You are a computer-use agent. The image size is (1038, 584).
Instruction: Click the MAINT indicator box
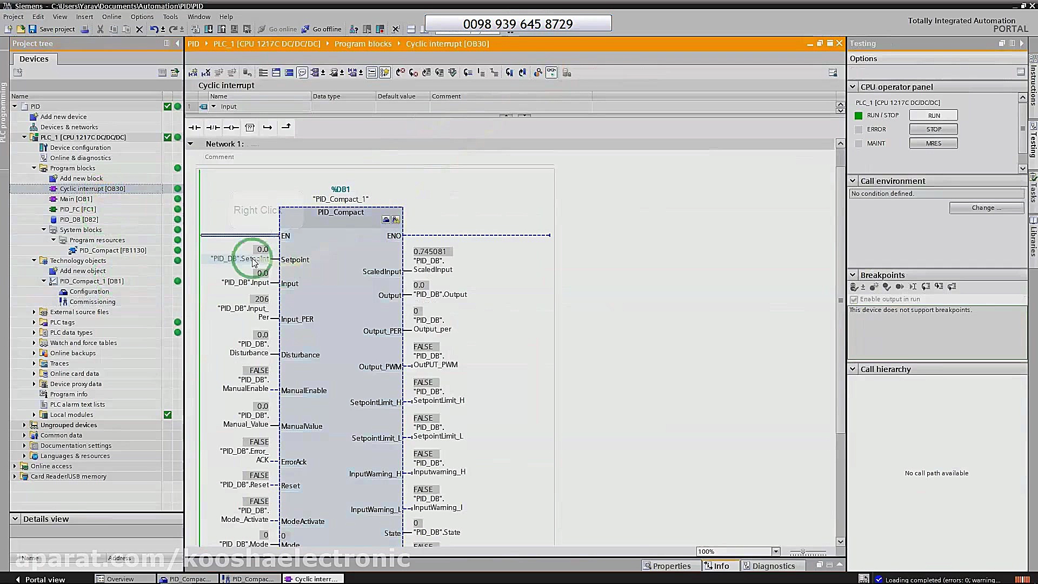click(x=859, y=144)
